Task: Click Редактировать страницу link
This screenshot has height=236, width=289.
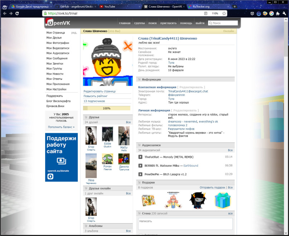Action: pos(100,91)
